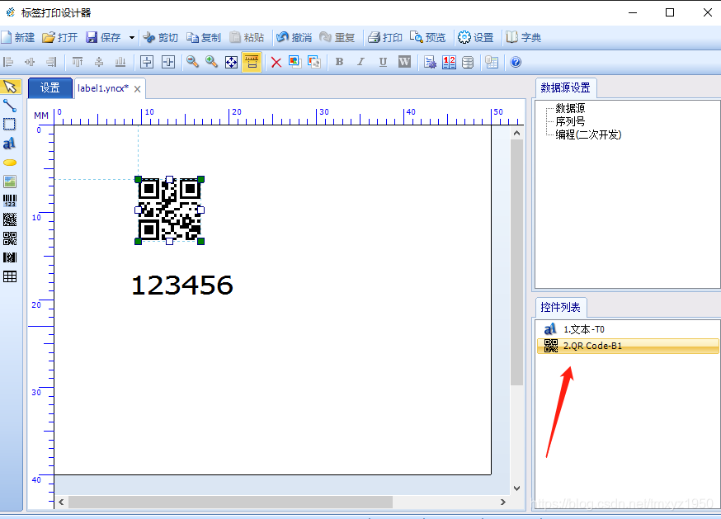Image resolution: width=721 pixels, height=519 pixels.
Task: Fit label to window
Action: click(x=231, y=62)
